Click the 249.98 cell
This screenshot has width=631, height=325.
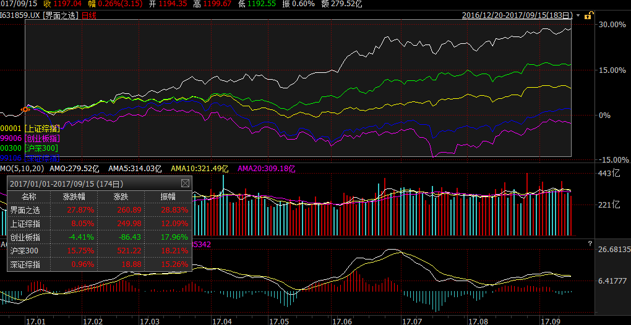(x=129, y=224)
